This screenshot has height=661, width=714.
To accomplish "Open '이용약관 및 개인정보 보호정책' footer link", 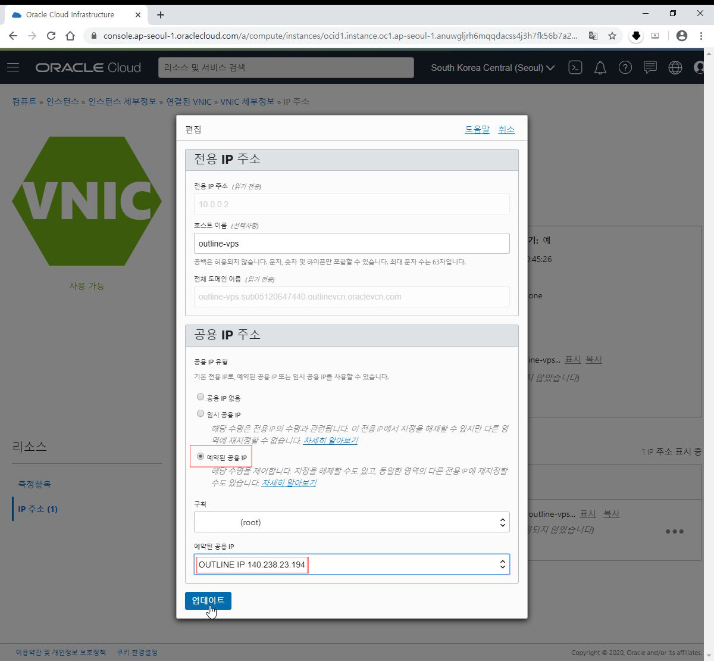I will [61, 652].
